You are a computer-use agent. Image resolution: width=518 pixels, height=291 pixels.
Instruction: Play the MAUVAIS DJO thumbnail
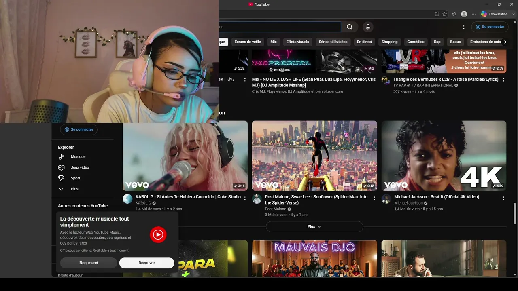314,259
